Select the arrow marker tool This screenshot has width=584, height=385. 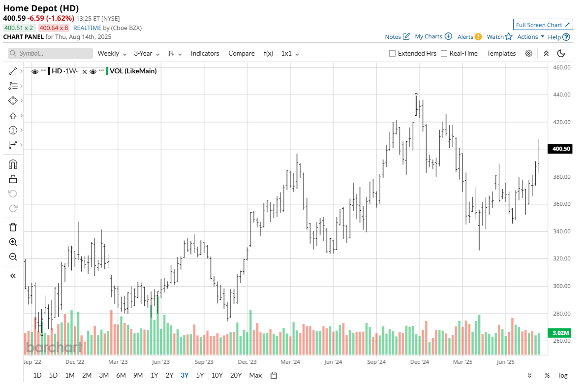[x=13, y=116]
